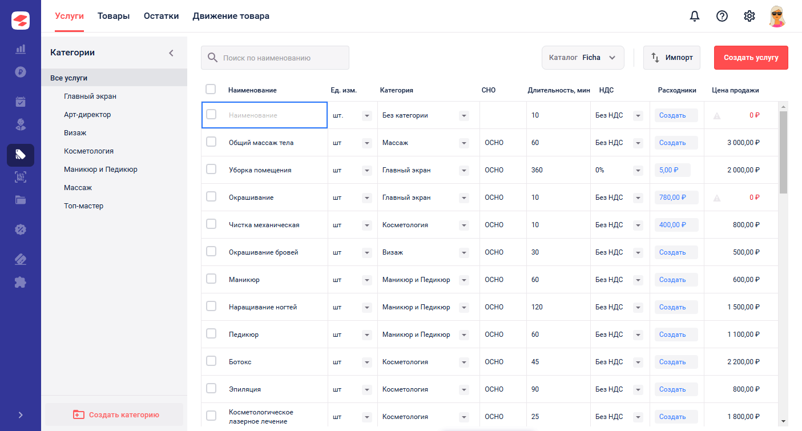
Task: Open the folder sidebar icon
Action: [21, 200]
